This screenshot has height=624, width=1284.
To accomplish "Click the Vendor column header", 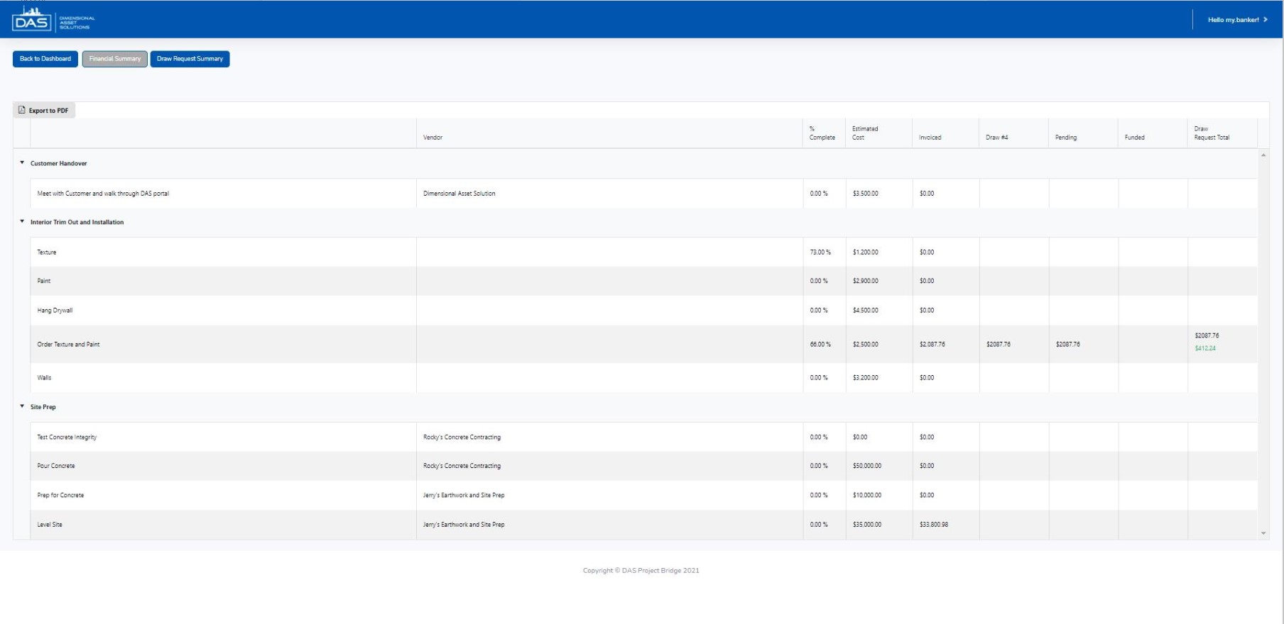I will click(432, 138).
